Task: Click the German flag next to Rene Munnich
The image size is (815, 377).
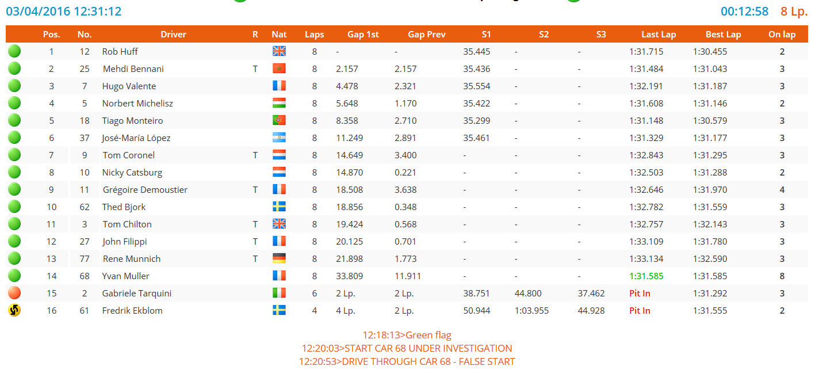Action: tap(279, 258)
